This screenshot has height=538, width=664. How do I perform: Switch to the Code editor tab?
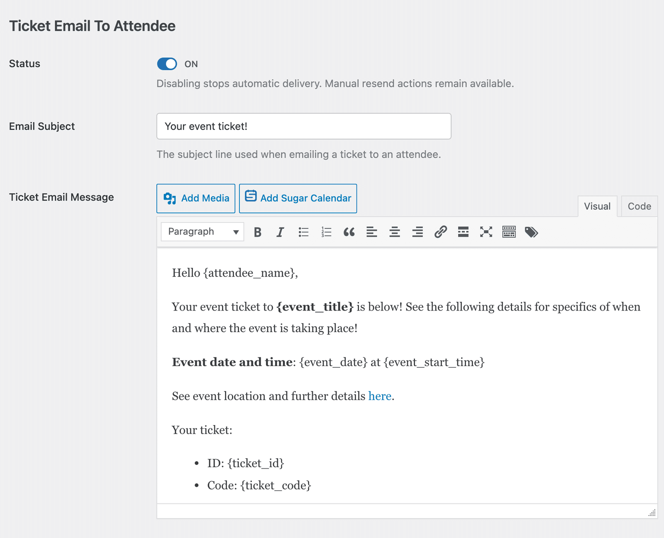639,206
